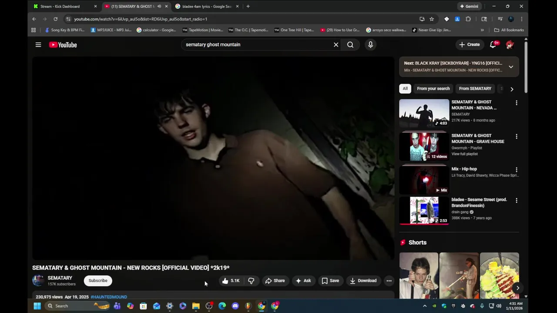557x313 pixels.
Task: Open the Chrome profile avatar
Action: (511, 19)
